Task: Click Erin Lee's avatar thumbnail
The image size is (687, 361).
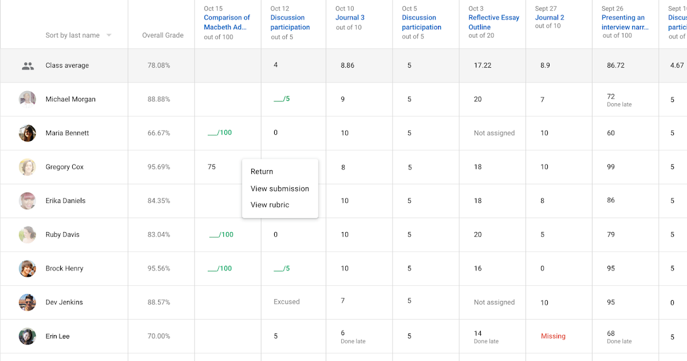Action: [27, 336]
